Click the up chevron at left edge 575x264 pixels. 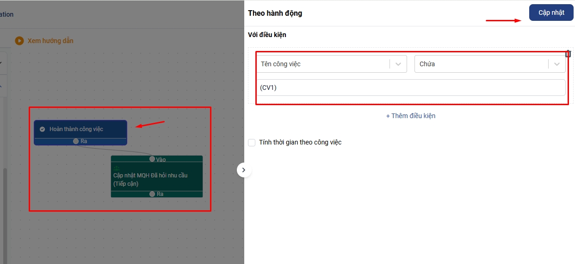click(1, 86)
